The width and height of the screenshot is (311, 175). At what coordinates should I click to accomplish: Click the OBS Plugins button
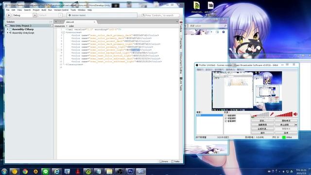click(x=262, y=133)
